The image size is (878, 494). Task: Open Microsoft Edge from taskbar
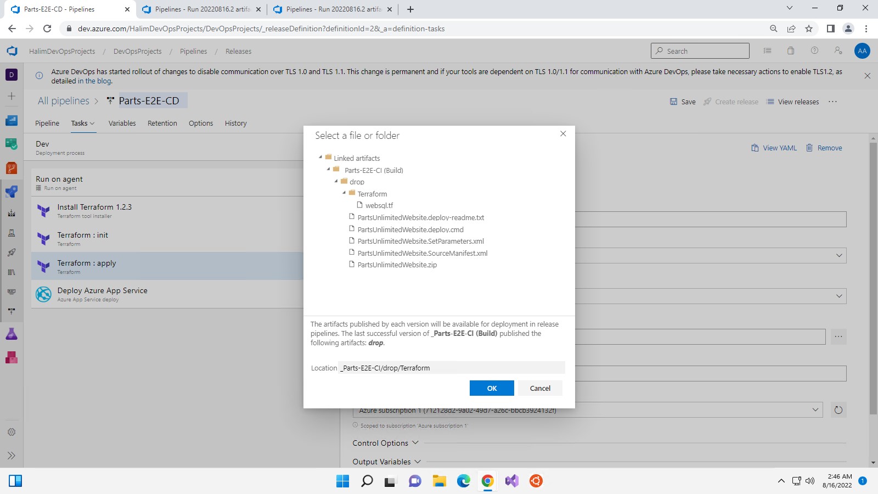pyautogui.click(x=463, y=481)
